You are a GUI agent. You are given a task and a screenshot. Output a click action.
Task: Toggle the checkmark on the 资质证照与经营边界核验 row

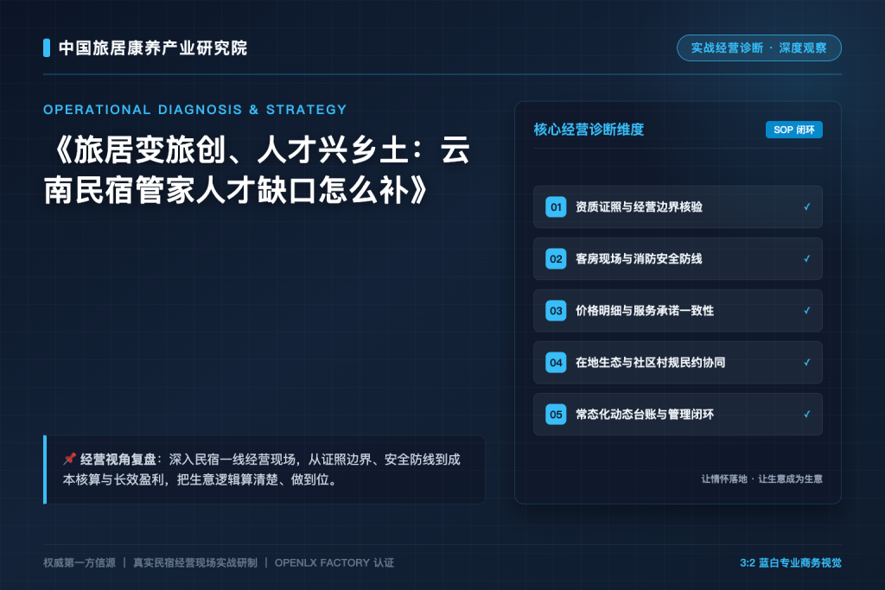tap(807, 207)
